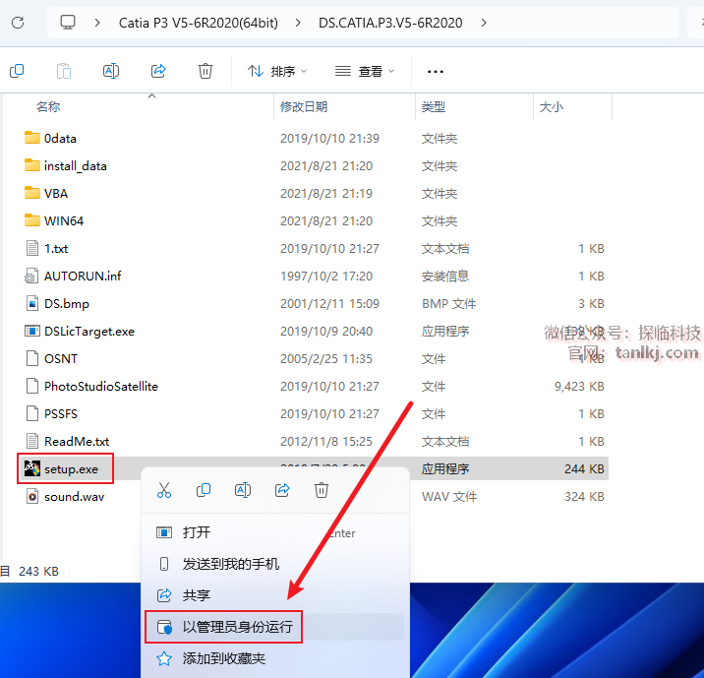Click the toolbar rename icon
Screen dimensions: 704x678
coord(111,71)
